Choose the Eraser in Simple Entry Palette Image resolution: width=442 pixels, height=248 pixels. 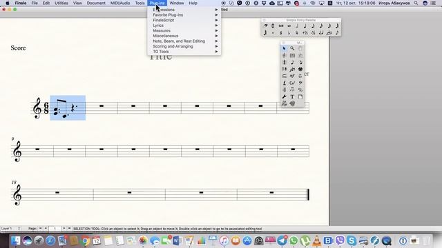tap(265, 26)
